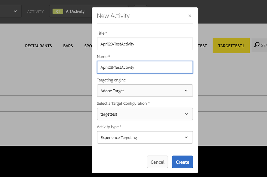This screenshot has height=177, width=267.
Task: Select the TEST nav item behind the dialog
Action: pyautogui.click(x=202, y=46)
